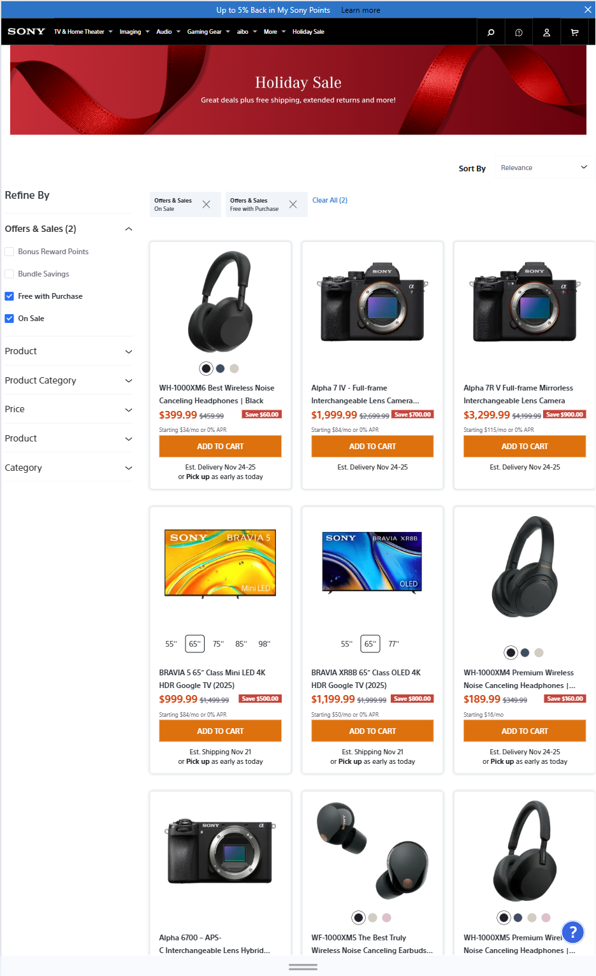
Task: Open the help support icon in header
Action: [519, 32]
